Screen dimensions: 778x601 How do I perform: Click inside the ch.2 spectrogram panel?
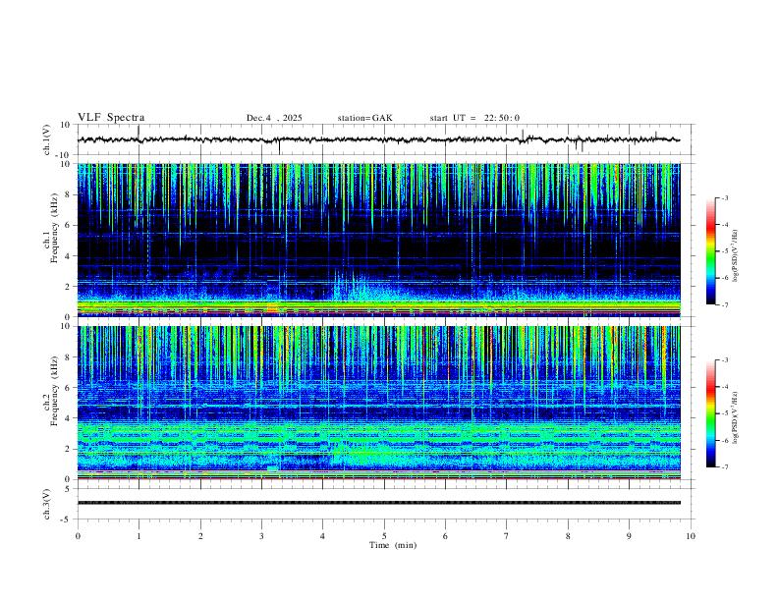point(378,403)
